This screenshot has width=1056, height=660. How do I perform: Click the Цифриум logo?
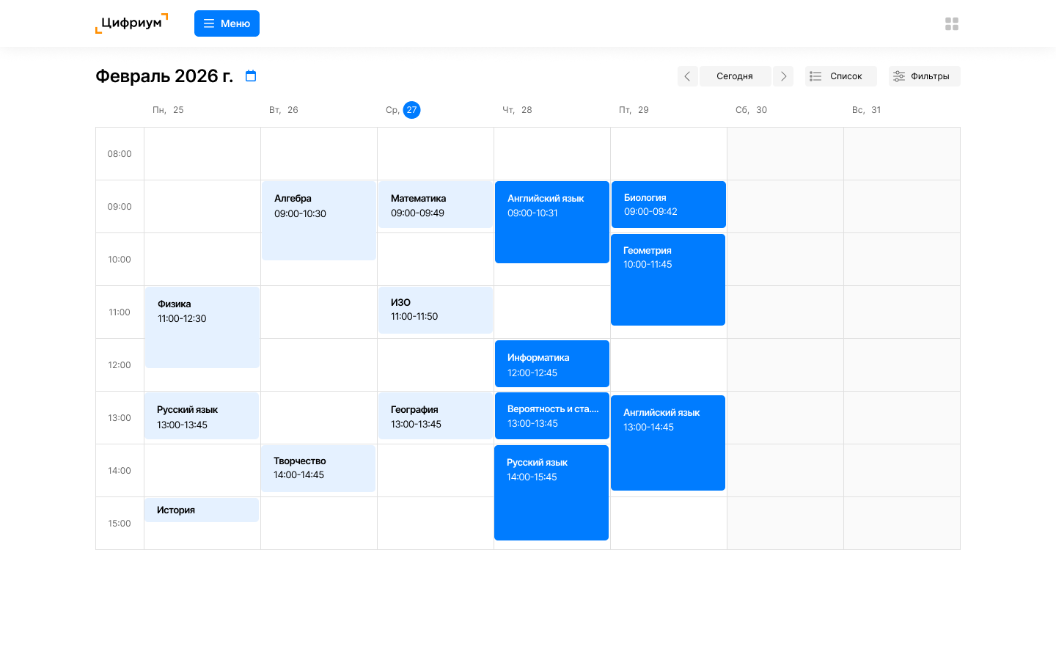(131, 23)
